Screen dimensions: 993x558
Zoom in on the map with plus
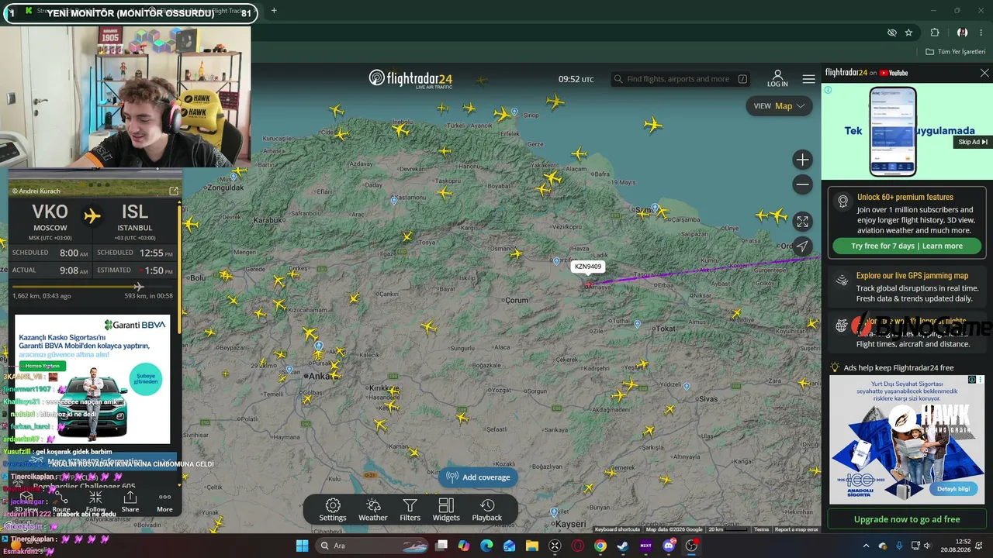(x=803, y=160)
